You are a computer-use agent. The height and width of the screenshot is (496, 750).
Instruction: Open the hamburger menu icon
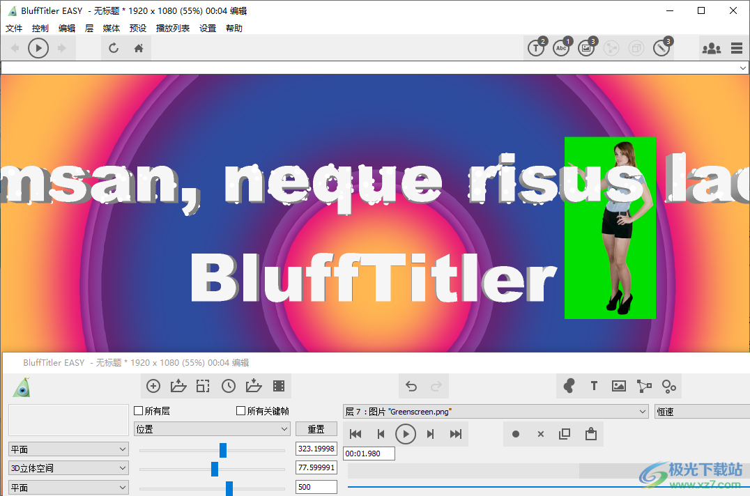[x=737, y=48]
